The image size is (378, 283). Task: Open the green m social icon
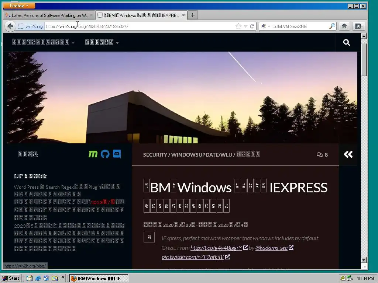coord(93,154)
